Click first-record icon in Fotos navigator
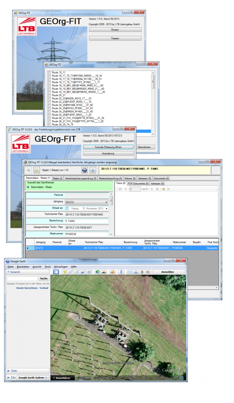 coord(120,189)
